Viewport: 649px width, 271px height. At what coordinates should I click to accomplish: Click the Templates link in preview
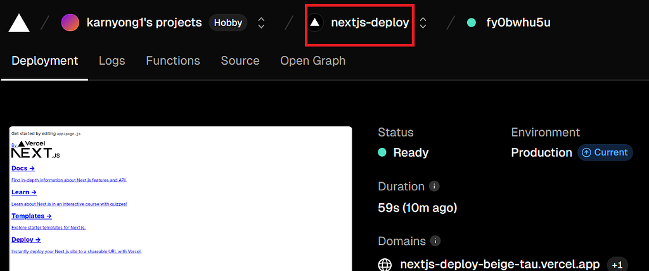point(32,216)
